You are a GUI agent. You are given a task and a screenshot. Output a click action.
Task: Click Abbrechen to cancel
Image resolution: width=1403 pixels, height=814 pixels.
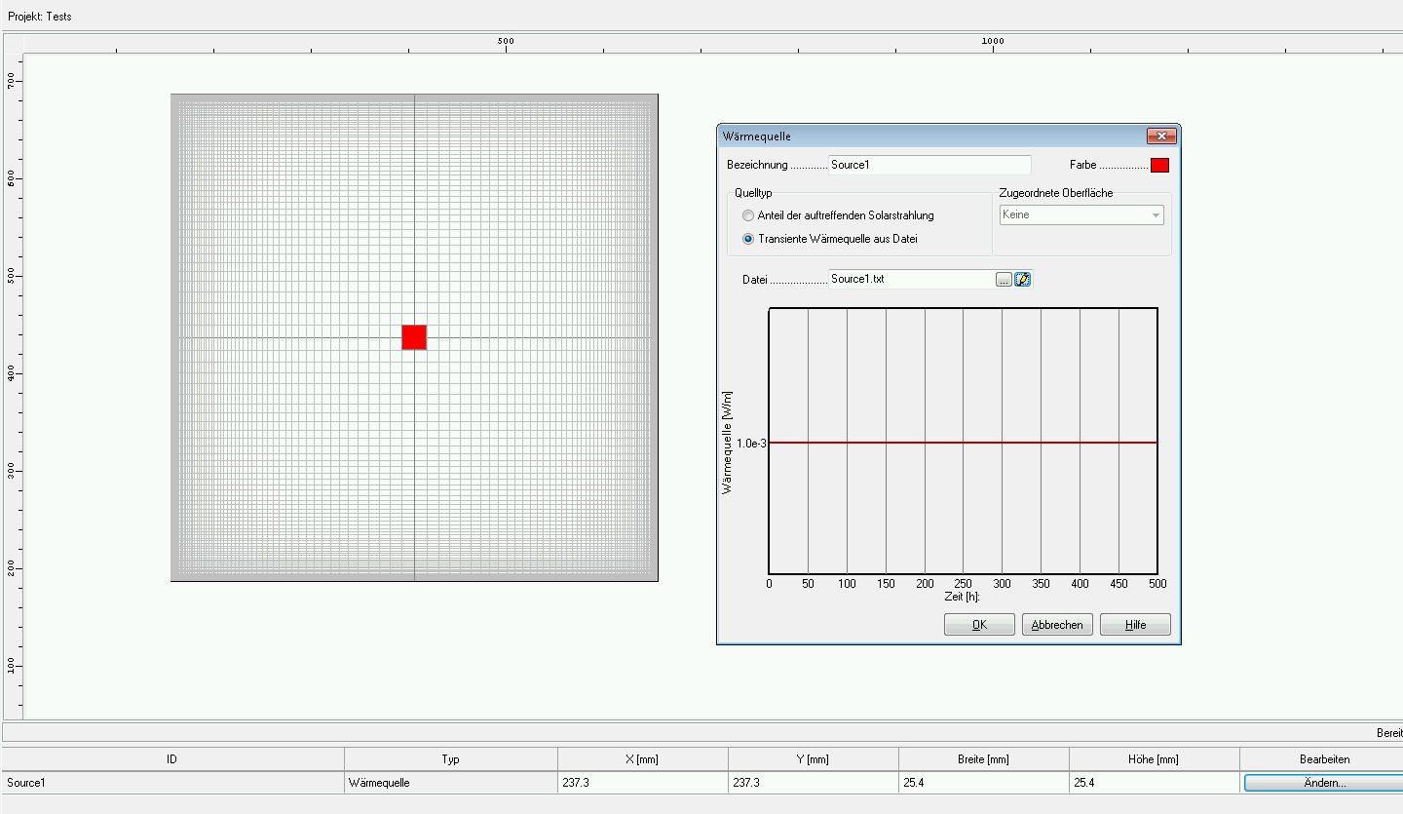pyautogui.click(x=1057, y=625)
